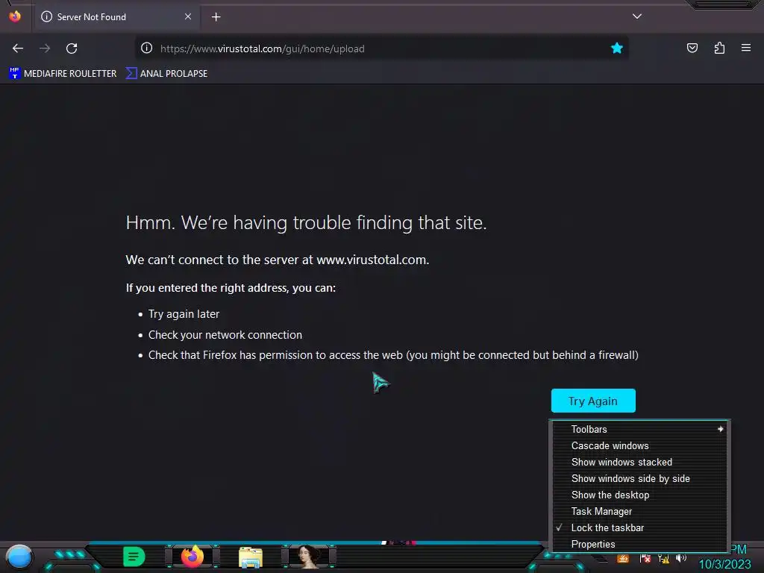Open the green chat app taskbar icon
This screenshot has width=764, height=573.
tap(134, 557)
